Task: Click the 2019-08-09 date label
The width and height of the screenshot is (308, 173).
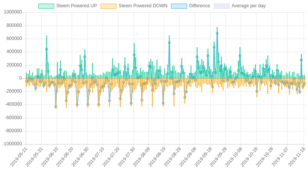Action: pos(142,157)
